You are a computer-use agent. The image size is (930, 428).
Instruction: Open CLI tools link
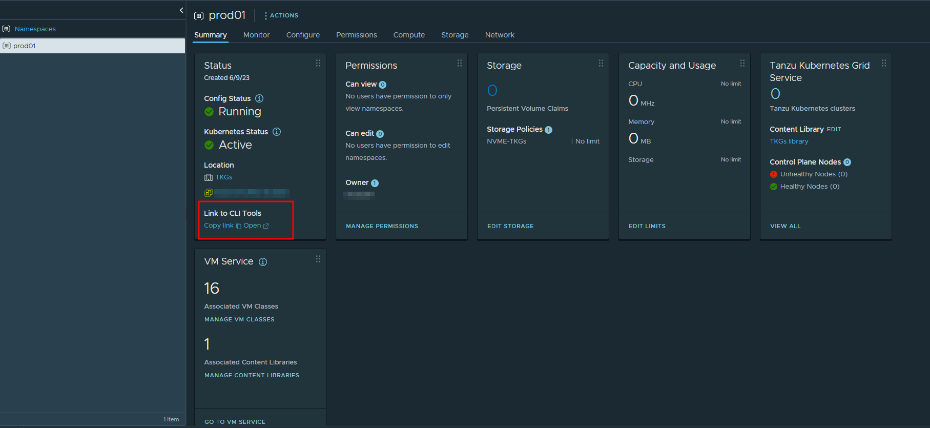pos(252,226)
